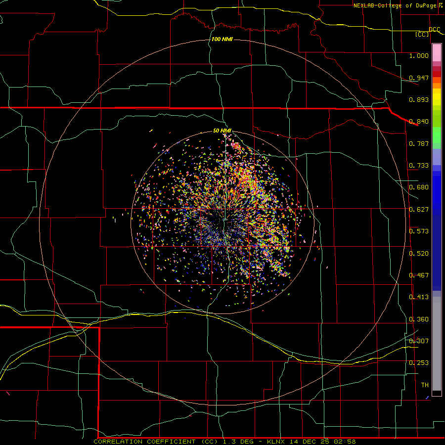
Task: Click the bright green segment of the color bar
Action: click(x=437, y=135)
